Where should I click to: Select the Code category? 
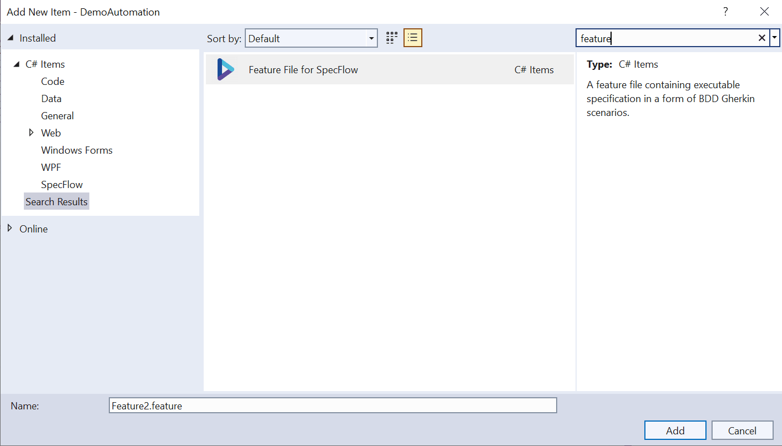point(52,81)
